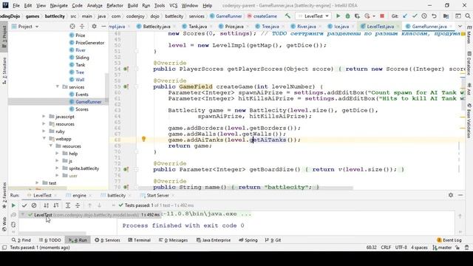Collapse all test results

coord(78,205)
